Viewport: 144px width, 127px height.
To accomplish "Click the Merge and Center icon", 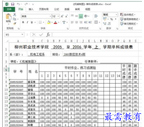I will tap(96, 22).
